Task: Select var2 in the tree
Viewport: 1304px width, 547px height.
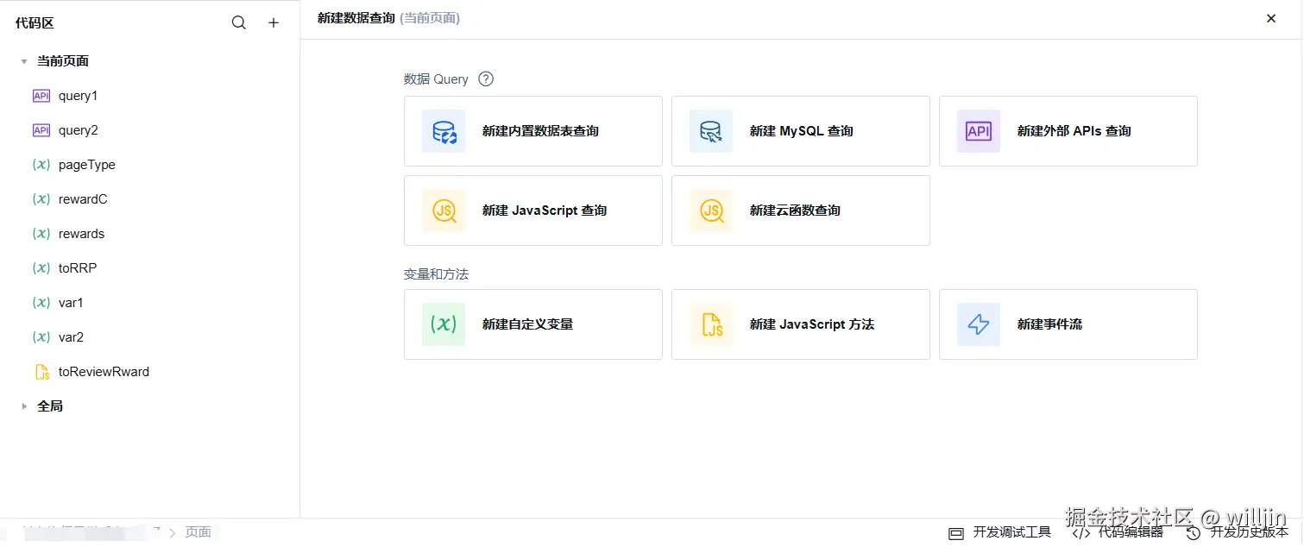Action: click(71, 337)
